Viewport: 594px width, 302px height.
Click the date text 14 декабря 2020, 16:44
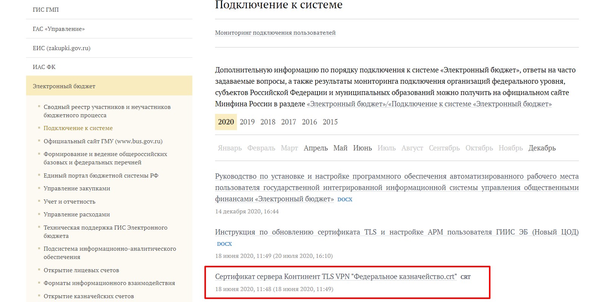pyautogui.click(x=247, y=211)
